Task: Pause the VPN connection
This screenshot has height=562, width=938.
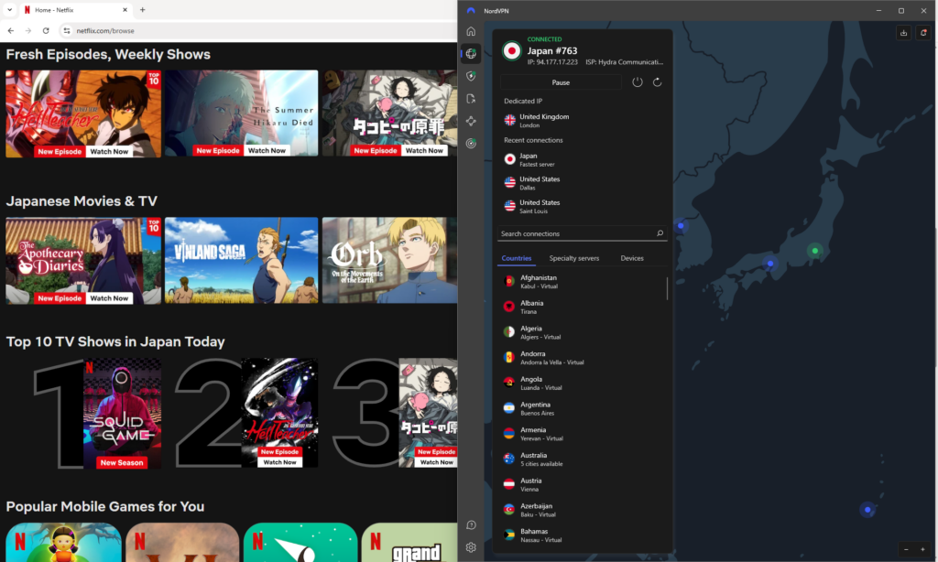Action: click(561, 82)
